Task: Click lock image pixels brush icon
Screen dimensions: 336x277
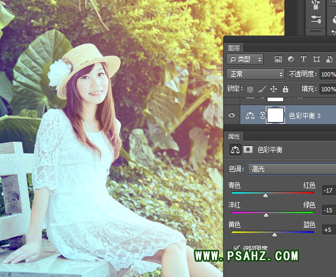Action: coord(262,89)
